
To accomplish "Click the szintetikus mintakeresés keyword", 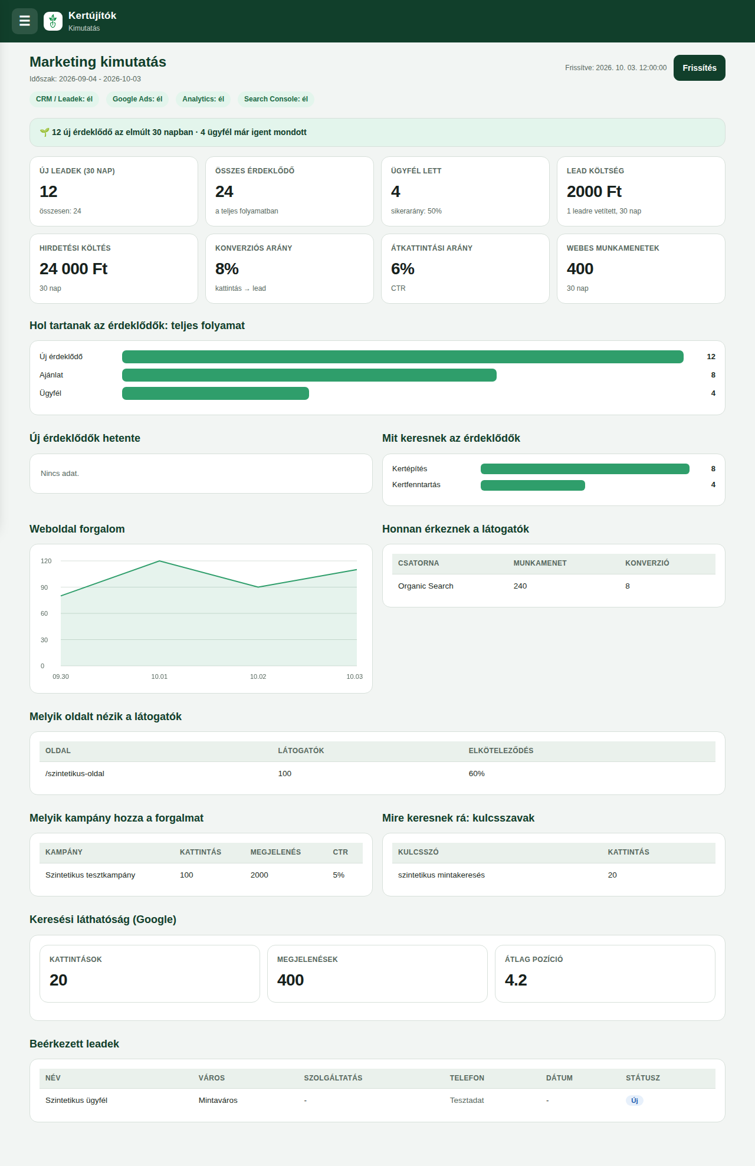I will [441, 875].
